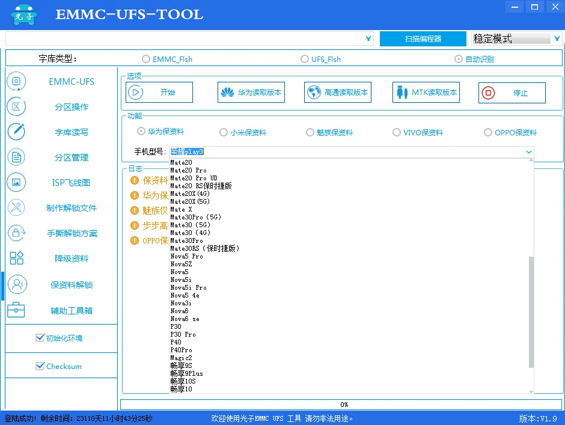Pick Magic2 from the model list
This screenshot has width=565, height=425.
coord(182,358)
